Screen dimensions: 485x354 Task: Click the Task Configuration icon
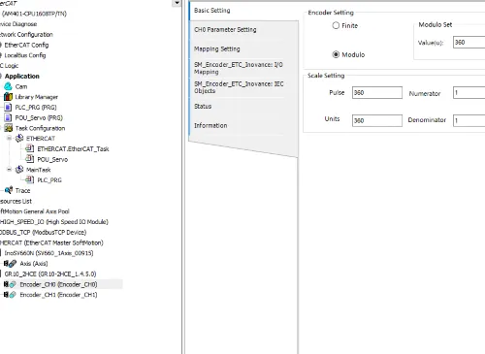pos(9,128)
